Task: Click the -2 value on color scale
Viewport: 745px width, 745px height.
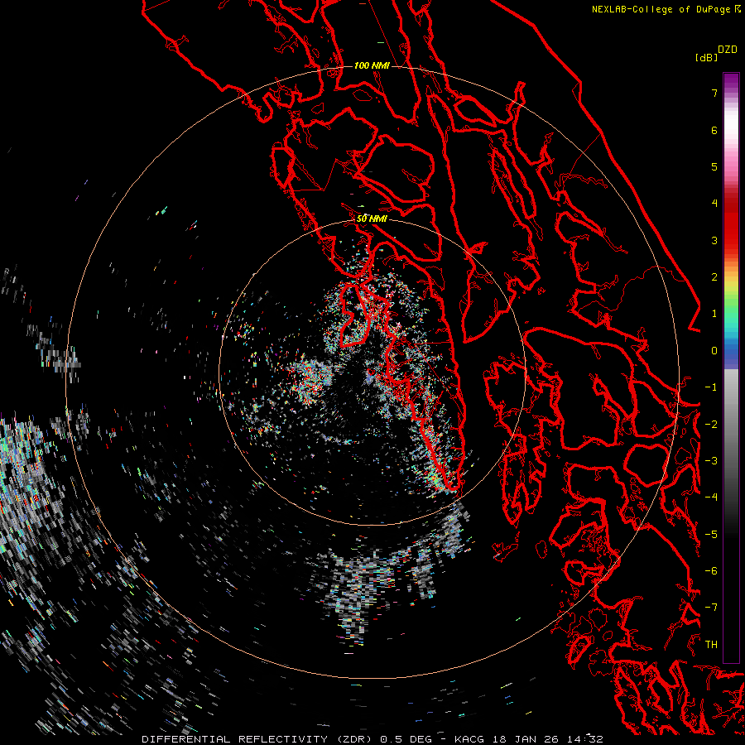Action: tap(711, 424)
